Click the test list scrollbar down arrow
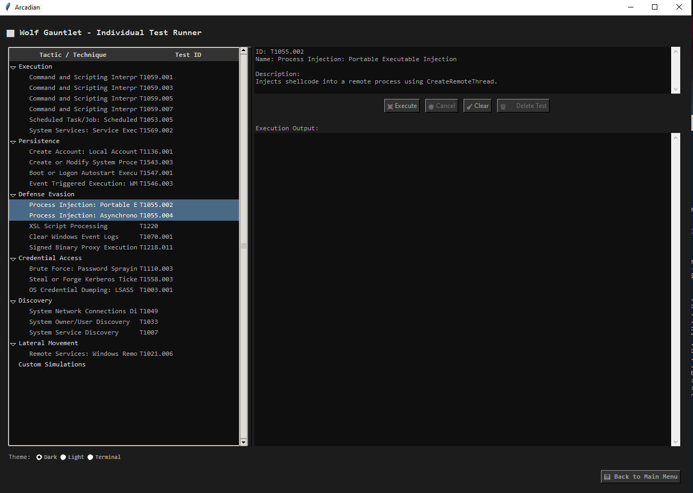Viewport: 693px width, 493px height. [x=244, y=442]
